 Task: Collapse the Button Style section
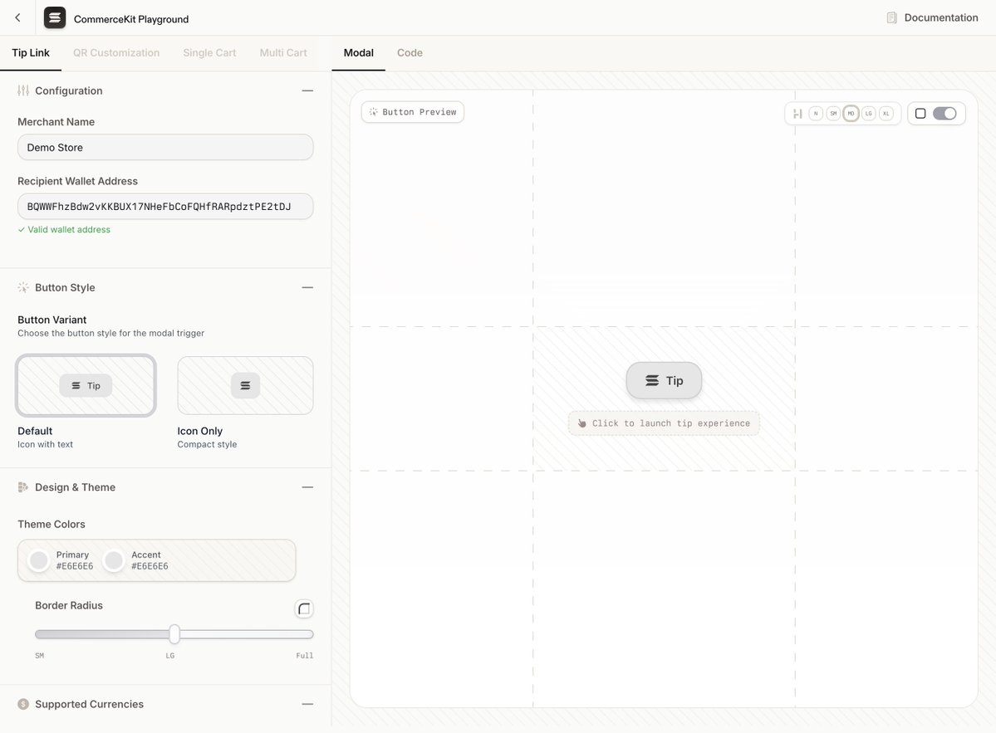[307, 287]
